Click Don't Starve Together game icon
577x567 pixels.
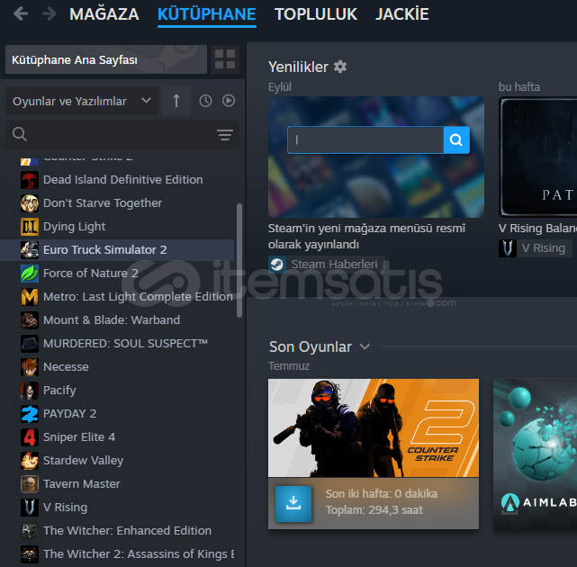(x=30, y=203)
